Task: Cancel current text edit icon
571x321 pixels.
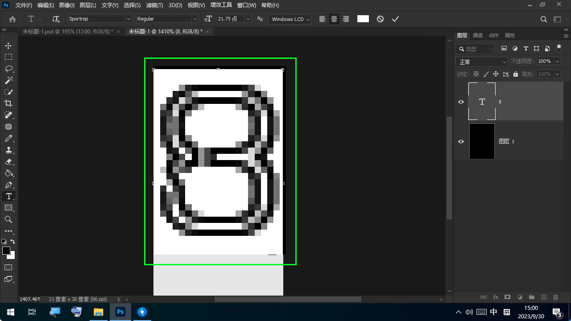Action: pyautogui.click(x=380, y=19)
